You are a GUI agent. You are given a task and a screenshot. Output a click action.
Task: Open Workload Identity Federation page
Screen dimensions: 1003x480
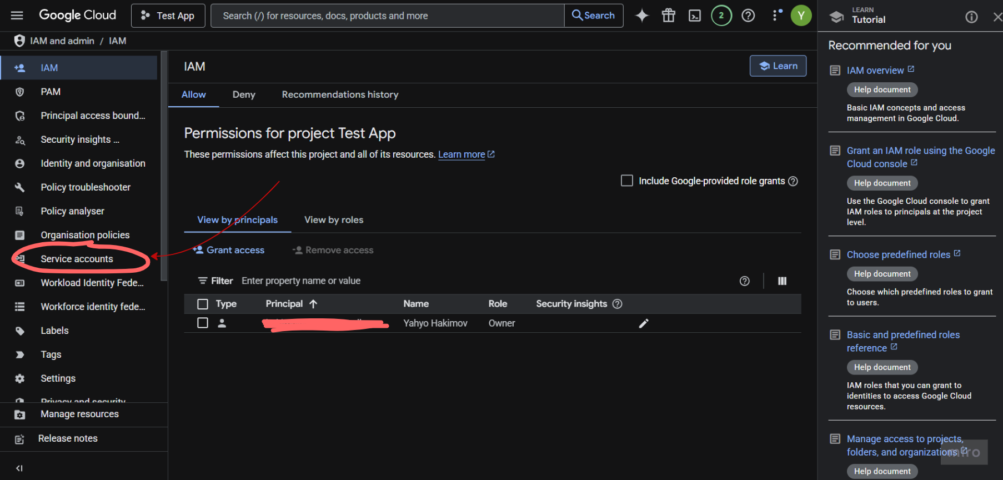pos(78,283)
